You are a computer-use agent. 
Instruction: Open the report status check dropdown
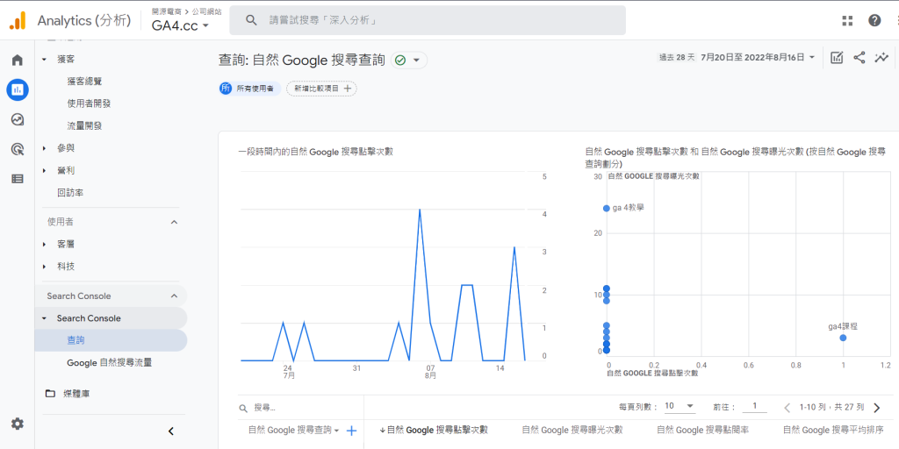409,61
